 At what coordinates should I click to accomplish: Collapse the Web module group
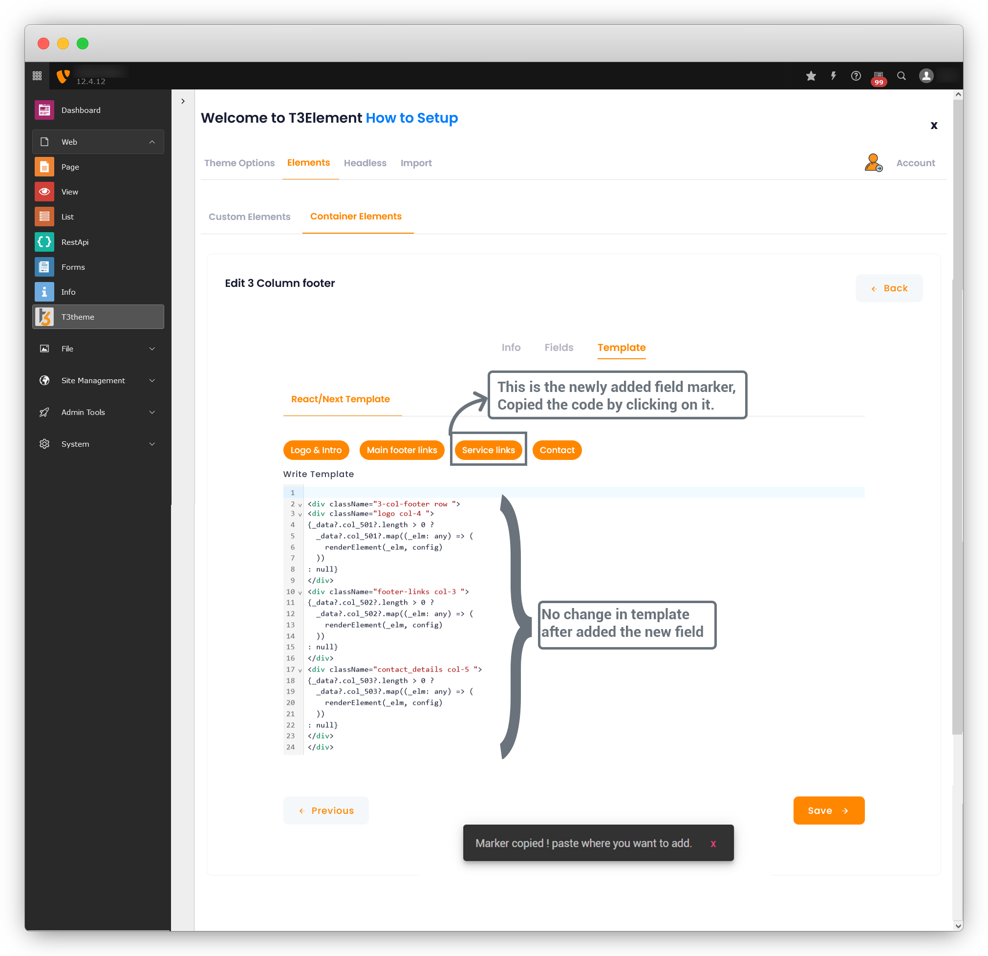click(98, 142)
